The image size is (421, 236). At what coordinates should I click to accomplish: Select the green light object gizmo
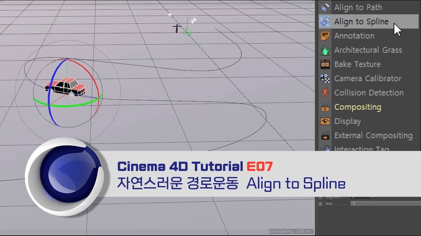pyautogui.click(x=187, y=31)
